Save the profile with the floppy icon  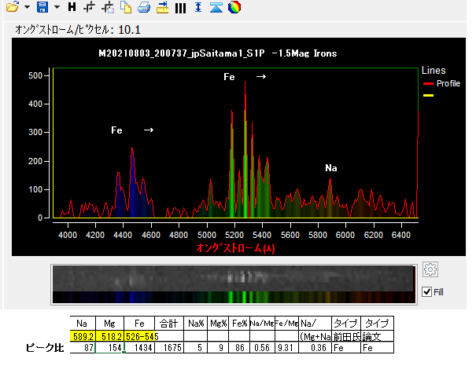pyautogui.click(x=42, y=6)
